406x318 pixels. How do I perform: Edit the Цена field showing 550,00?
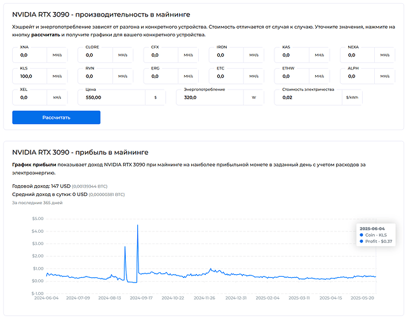coord(111,97)
